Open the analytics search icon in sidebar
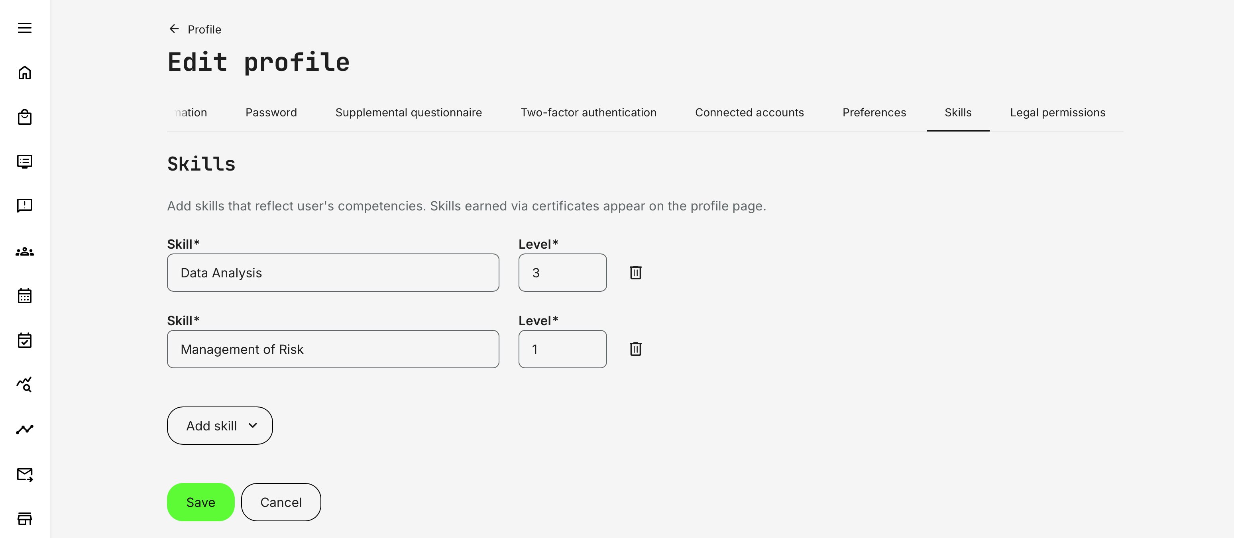 (24, 385)
